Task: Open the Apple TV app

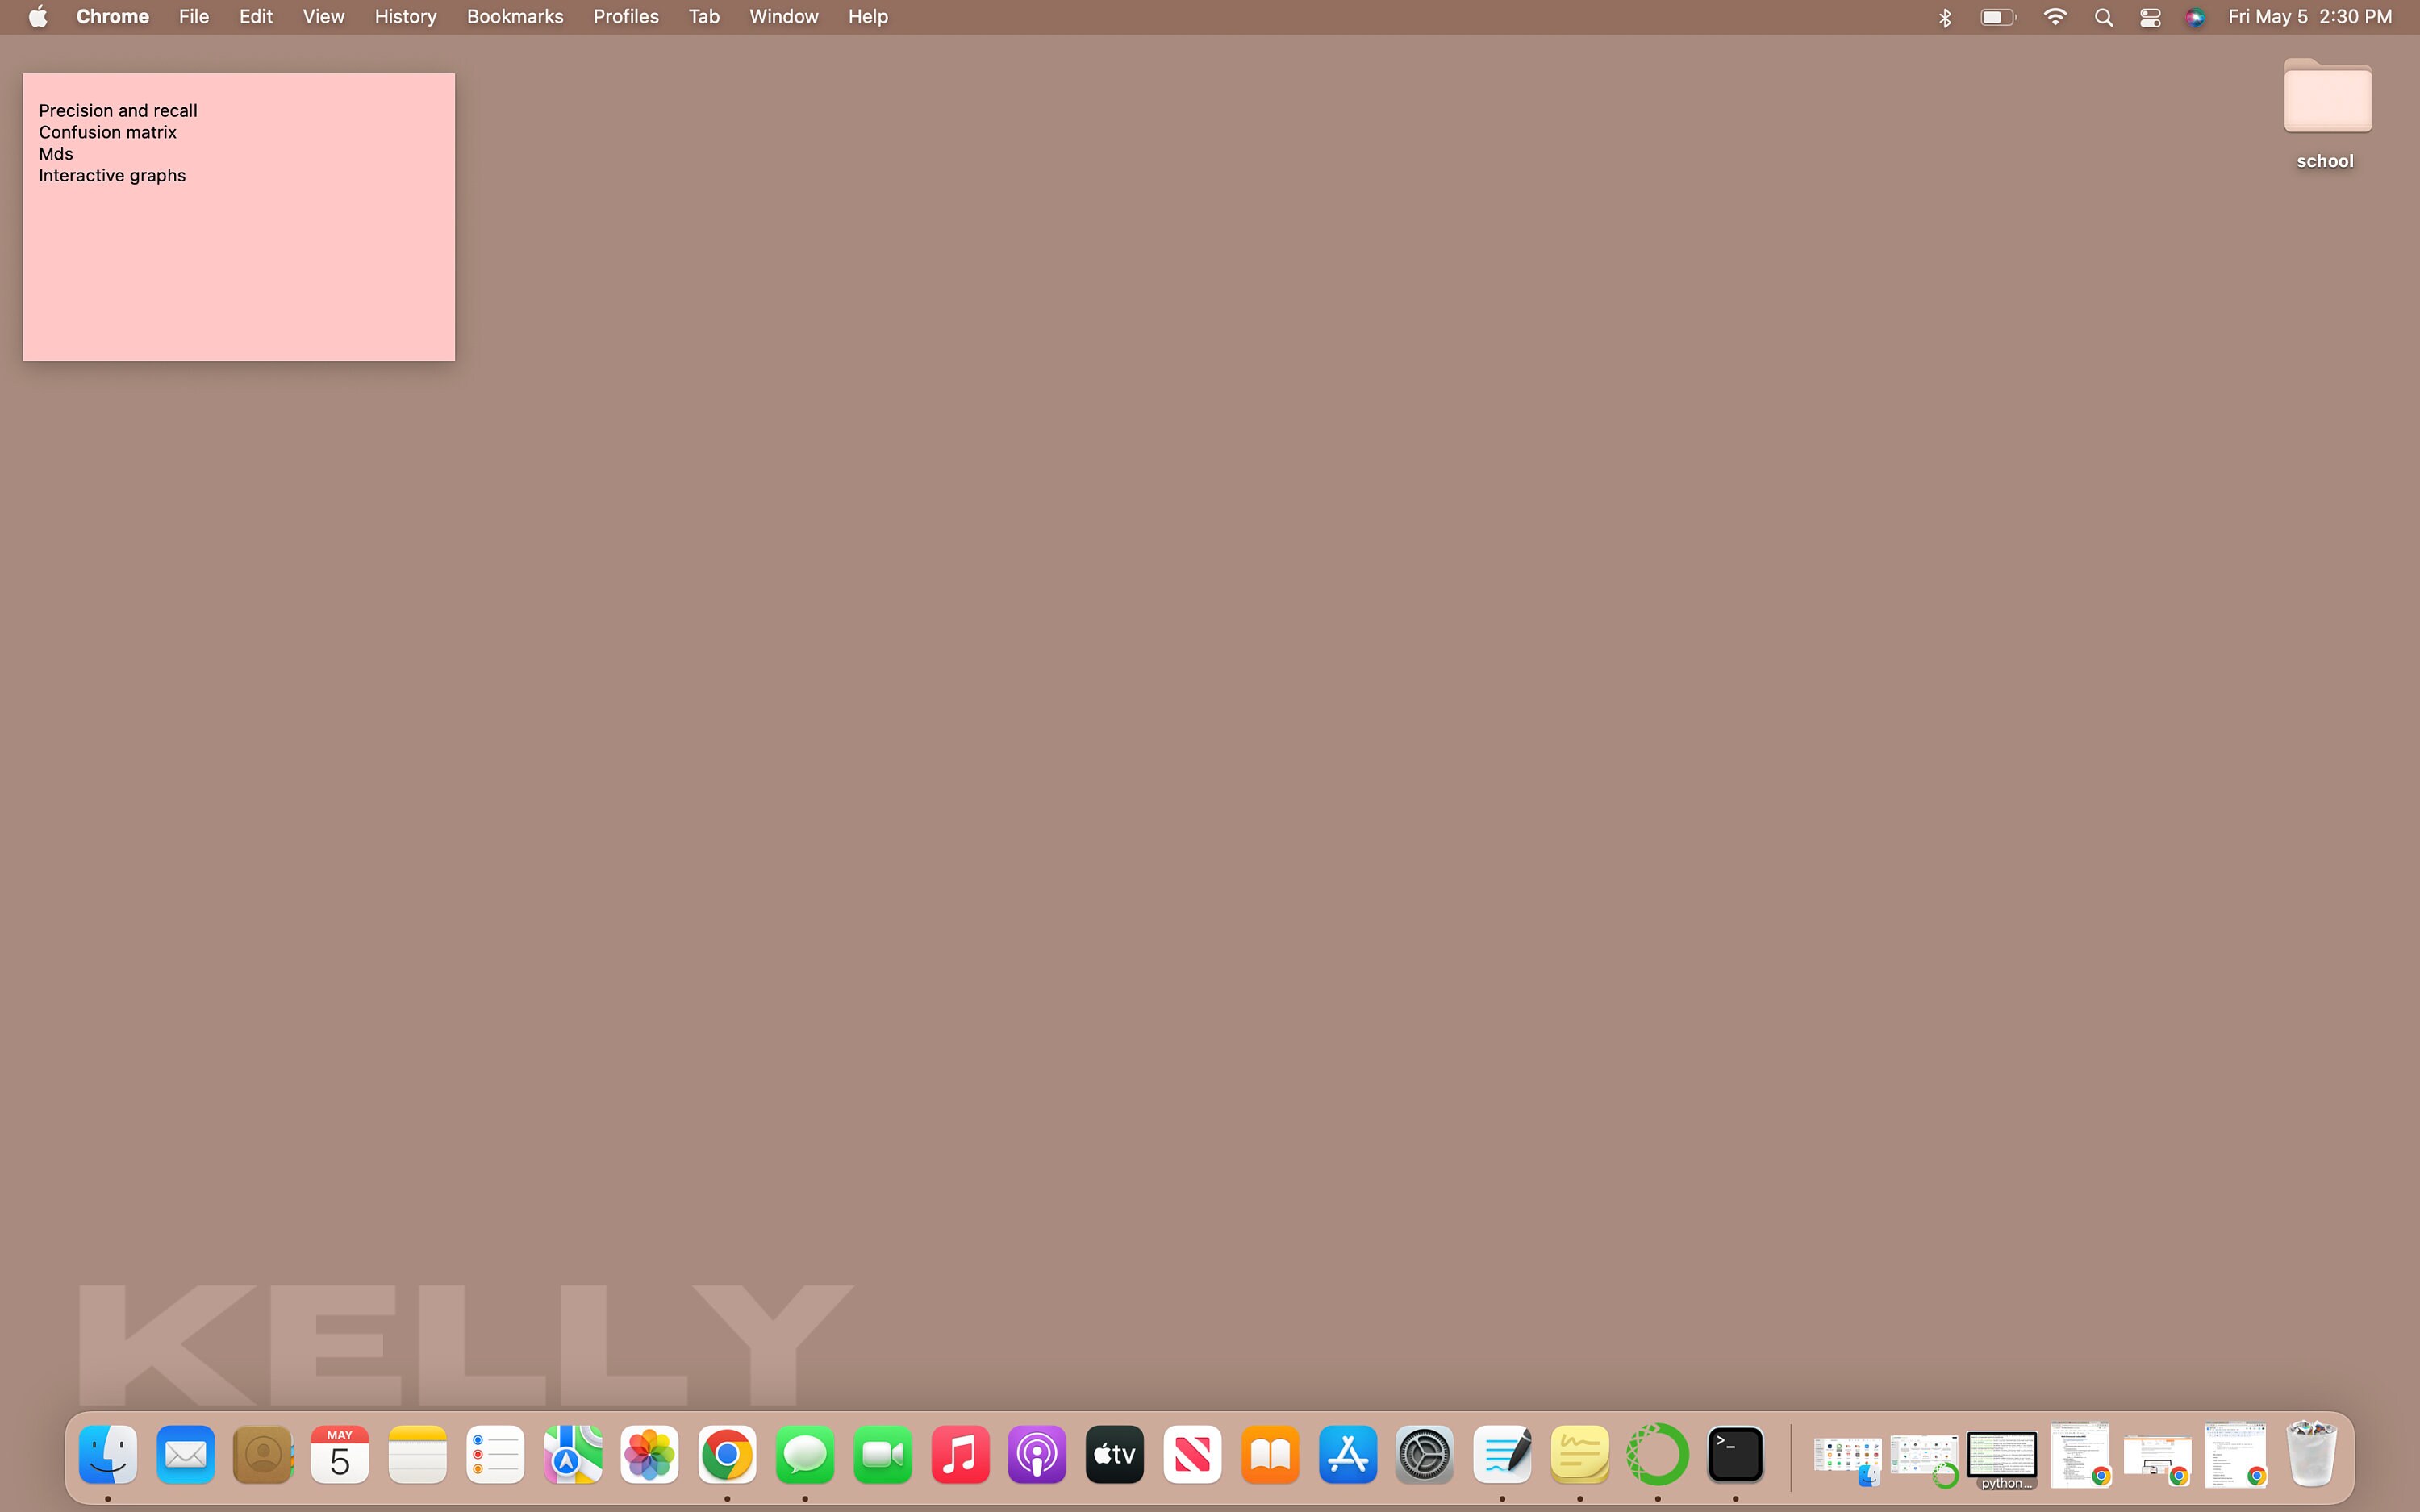Action: click(1113, 1455)
